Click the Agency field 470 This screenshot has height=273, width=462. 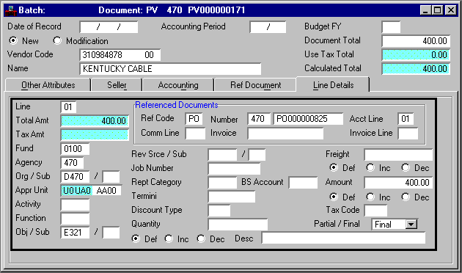(x=72, y=162)
